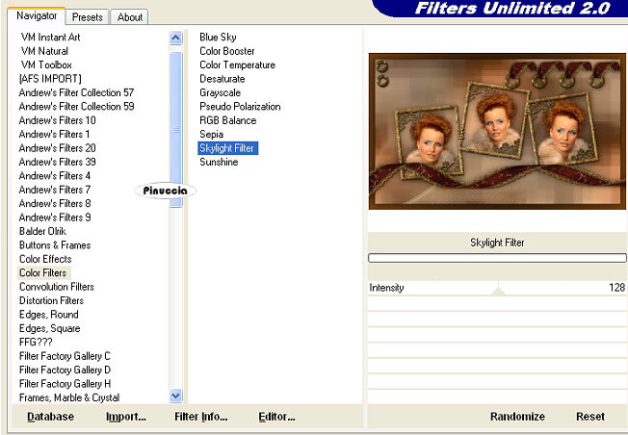This screenshot has height=435, width=628.
Task: Click the category list scroll-down arrow
Action: pyautogui.click(x=176, y=396)
